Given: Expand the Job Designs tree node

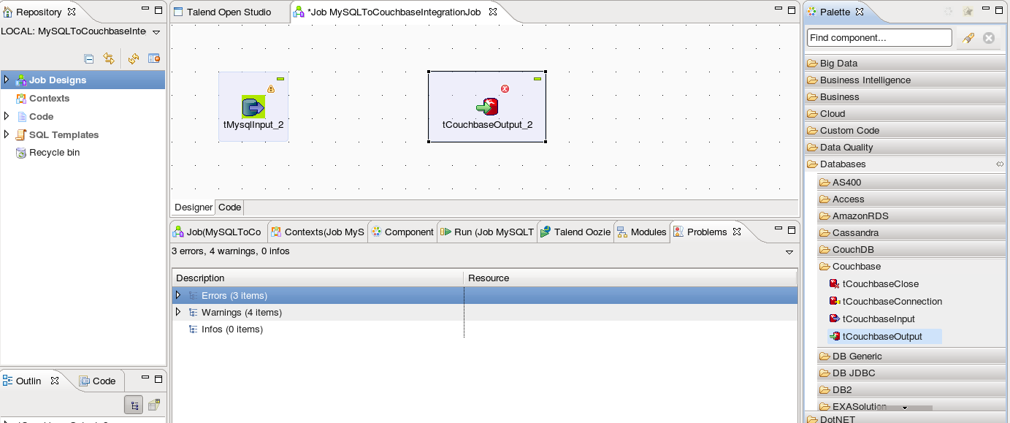Looking at the screenshot, I should coord(7,80).
